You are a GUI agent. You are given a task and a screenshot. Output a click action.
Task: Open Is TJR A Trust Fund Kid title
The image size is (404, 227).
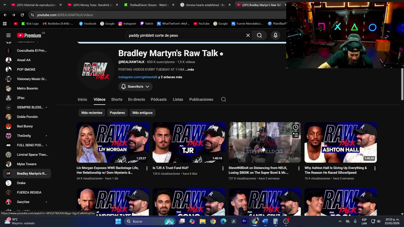click(171, 168)
